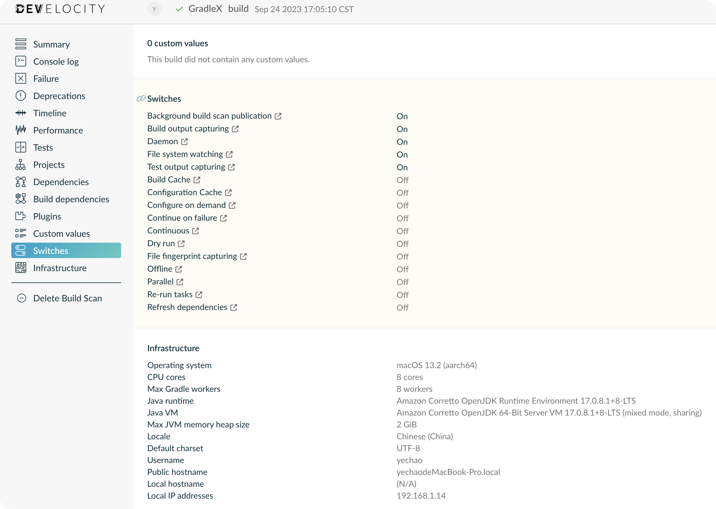The height and width of the screenshot is (509, 716).
Task: Open the Console log sidebar icon
Action: tap(21, 61)
